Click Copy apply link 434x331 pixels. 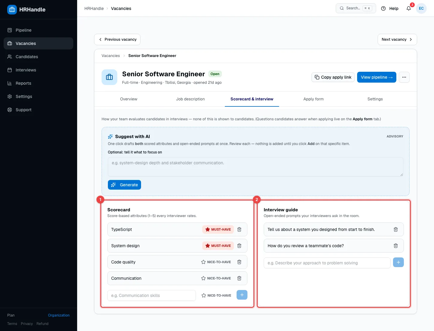pos(333,77)
